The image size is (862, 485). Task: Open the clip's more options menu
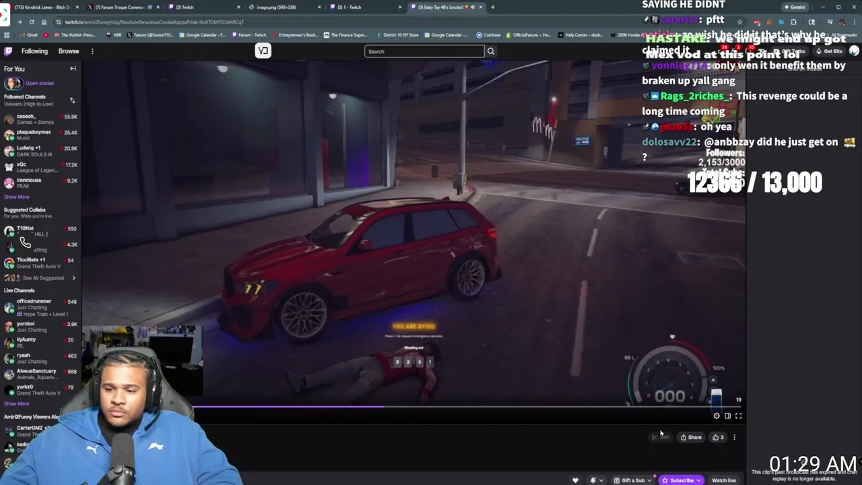(734, 437)
